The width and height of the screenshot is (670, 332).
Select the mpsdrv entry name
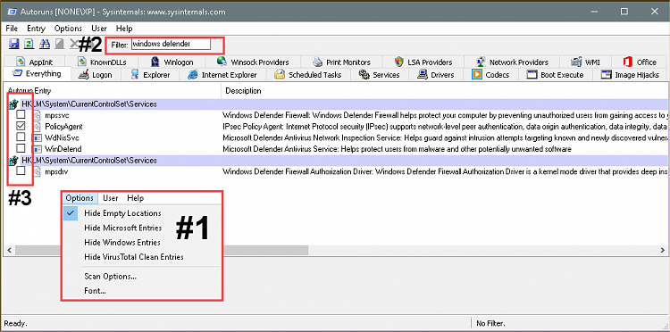[x=56, y=171]
